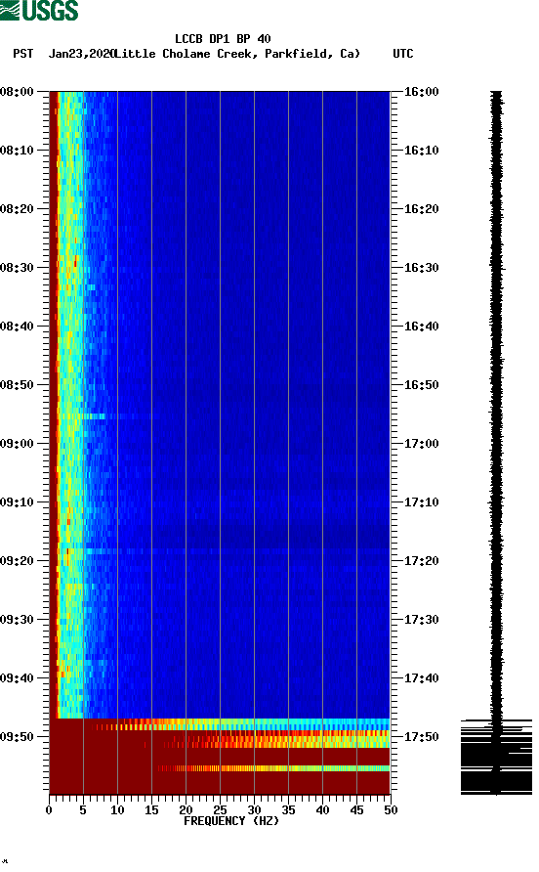Click the 17:20 UTC time label

click(421, 560)
